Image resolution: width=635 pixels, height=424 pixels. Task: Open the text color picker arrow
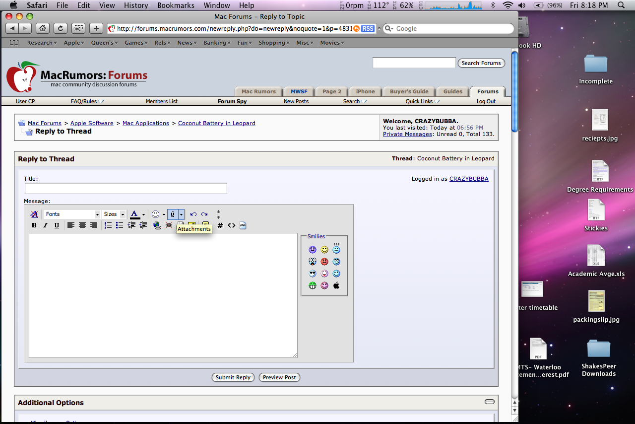point(143,214)
